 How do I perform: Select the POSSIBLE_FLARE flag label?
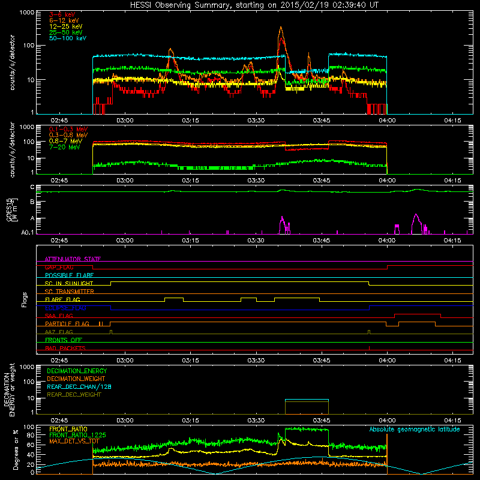[69, 275]
